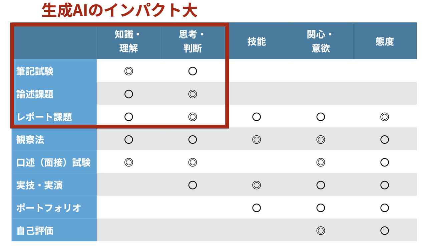This screenshot has width=427, height=246.
Task: Click the double circle for 筆記試験 under 知識・理解
Action: coord(128,71)
